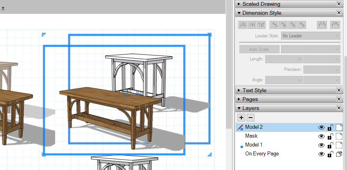Viewport: 347px width, 170px height.
Task: Choose aligned dimension text orientation
Action: pos(292,25)
